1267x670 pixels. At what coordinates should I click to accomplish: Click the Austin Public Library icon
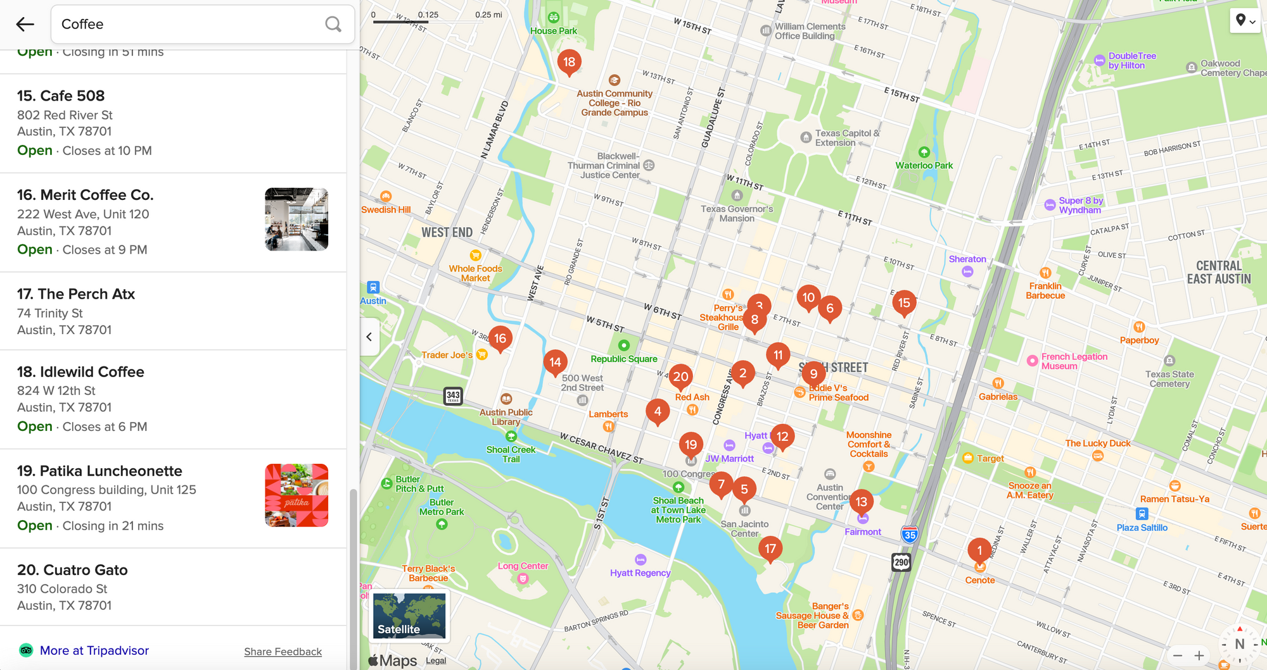[x=506, y=399]
